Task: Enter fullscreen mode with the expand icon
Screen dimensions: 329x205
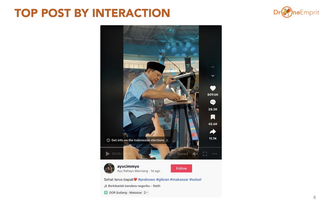Action: (x=205, y=154)
